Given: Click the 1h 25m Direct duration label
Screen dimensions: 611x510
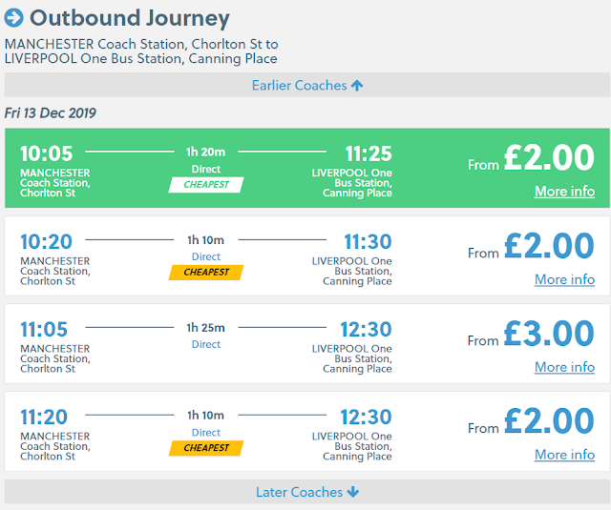Looking at the screenshot, I should coord(206,336).
